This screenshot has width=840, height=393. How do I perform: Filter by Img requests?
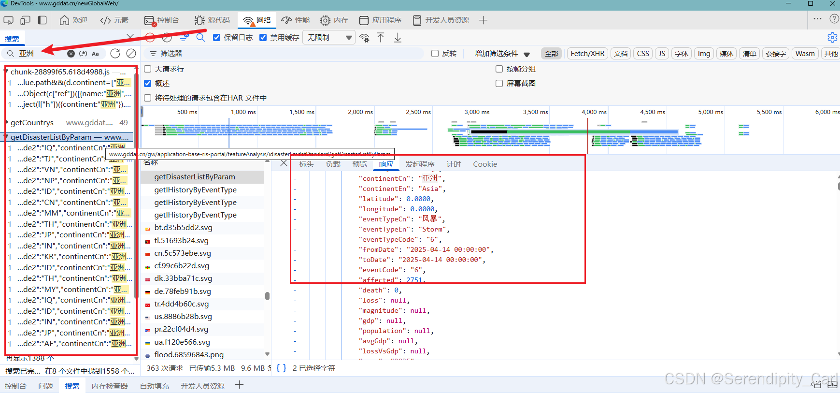pos(704,54)
